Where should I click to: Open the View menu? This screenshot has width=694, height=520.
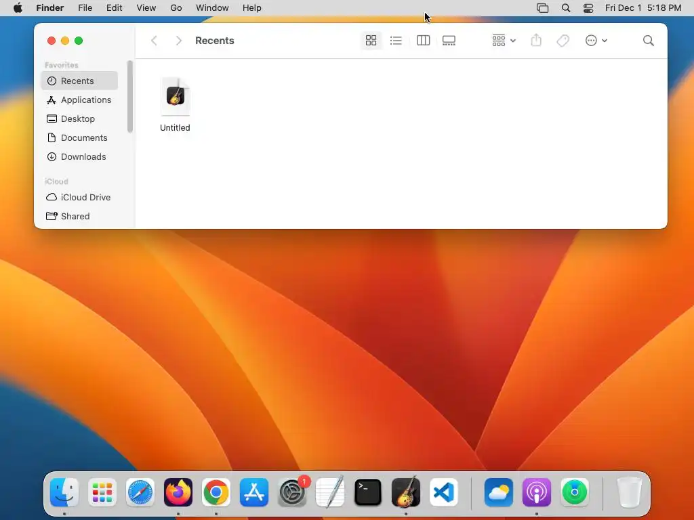(x=146, y=8)
